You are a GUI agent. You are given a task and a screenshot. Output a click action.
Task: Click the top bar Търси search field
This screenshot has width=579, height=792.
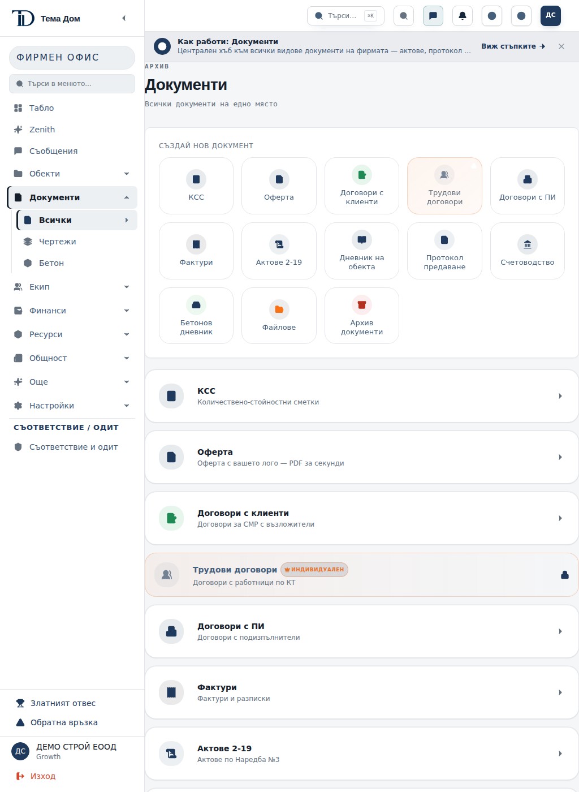[345, 16]
